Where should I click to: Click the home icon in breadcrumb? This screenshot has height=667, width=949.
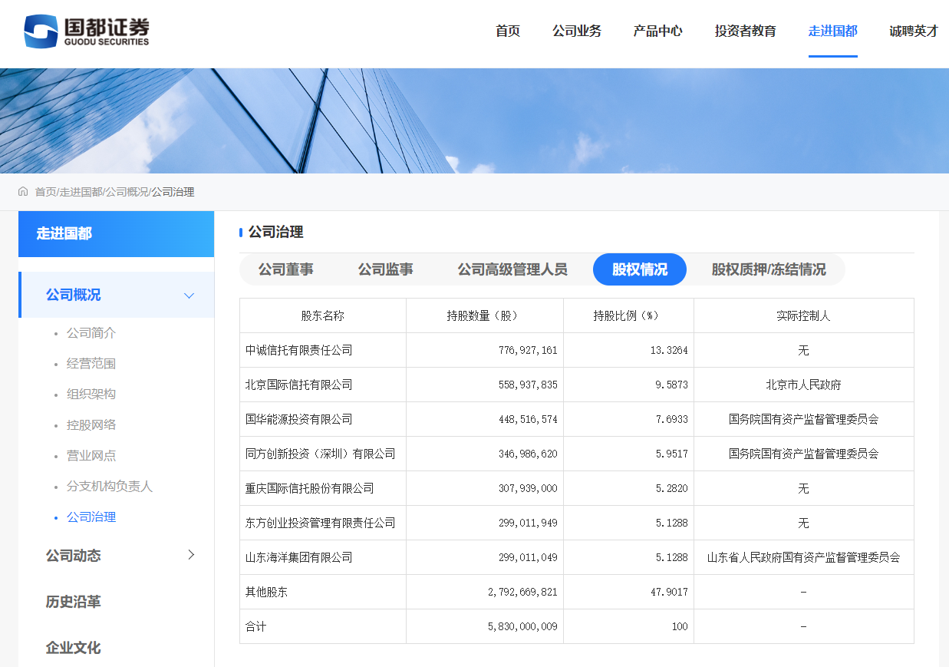pos(23,192)
